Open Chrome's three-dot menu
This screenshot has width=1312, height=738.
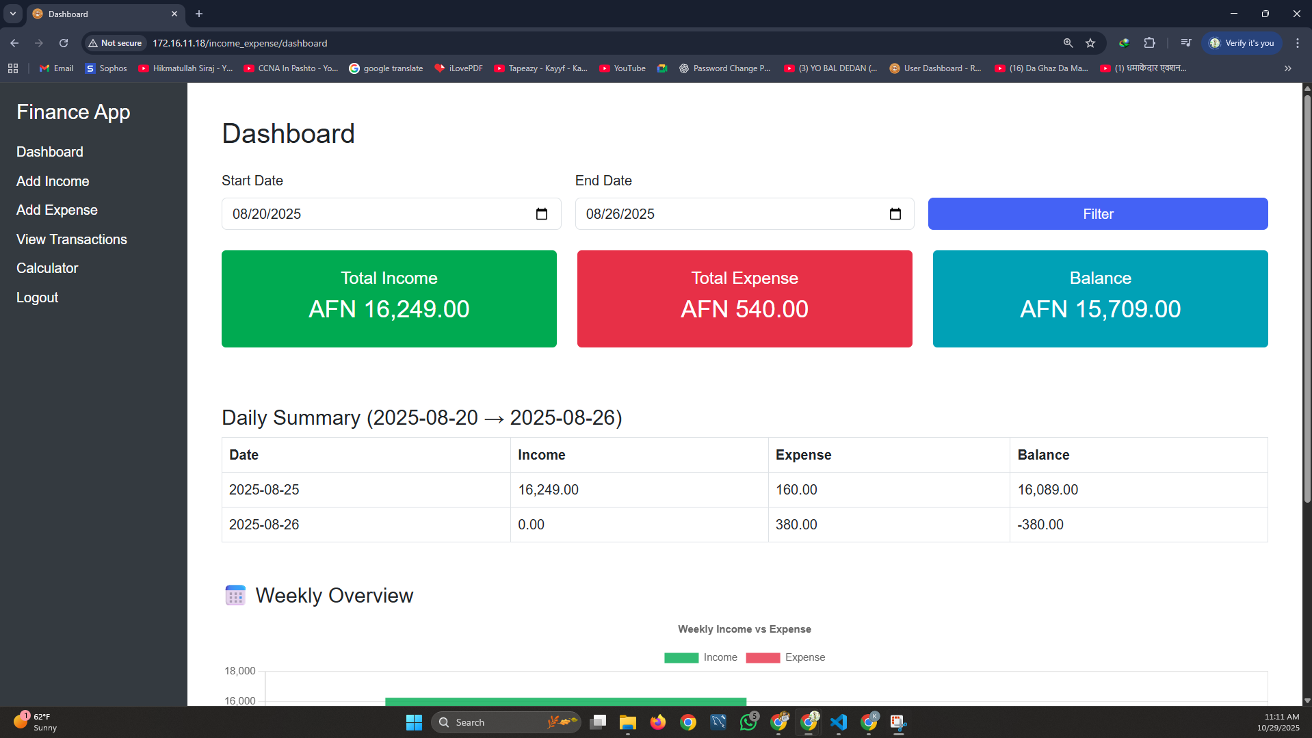[x=1297, y=43]
